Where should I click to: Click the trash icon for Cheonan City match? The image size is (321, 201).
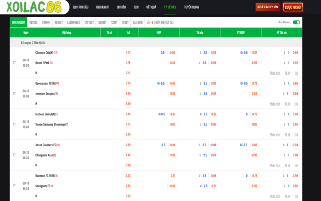point(14,63)
